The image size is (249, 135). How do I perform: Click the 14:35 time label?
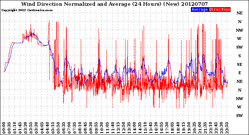click(140, 128)
